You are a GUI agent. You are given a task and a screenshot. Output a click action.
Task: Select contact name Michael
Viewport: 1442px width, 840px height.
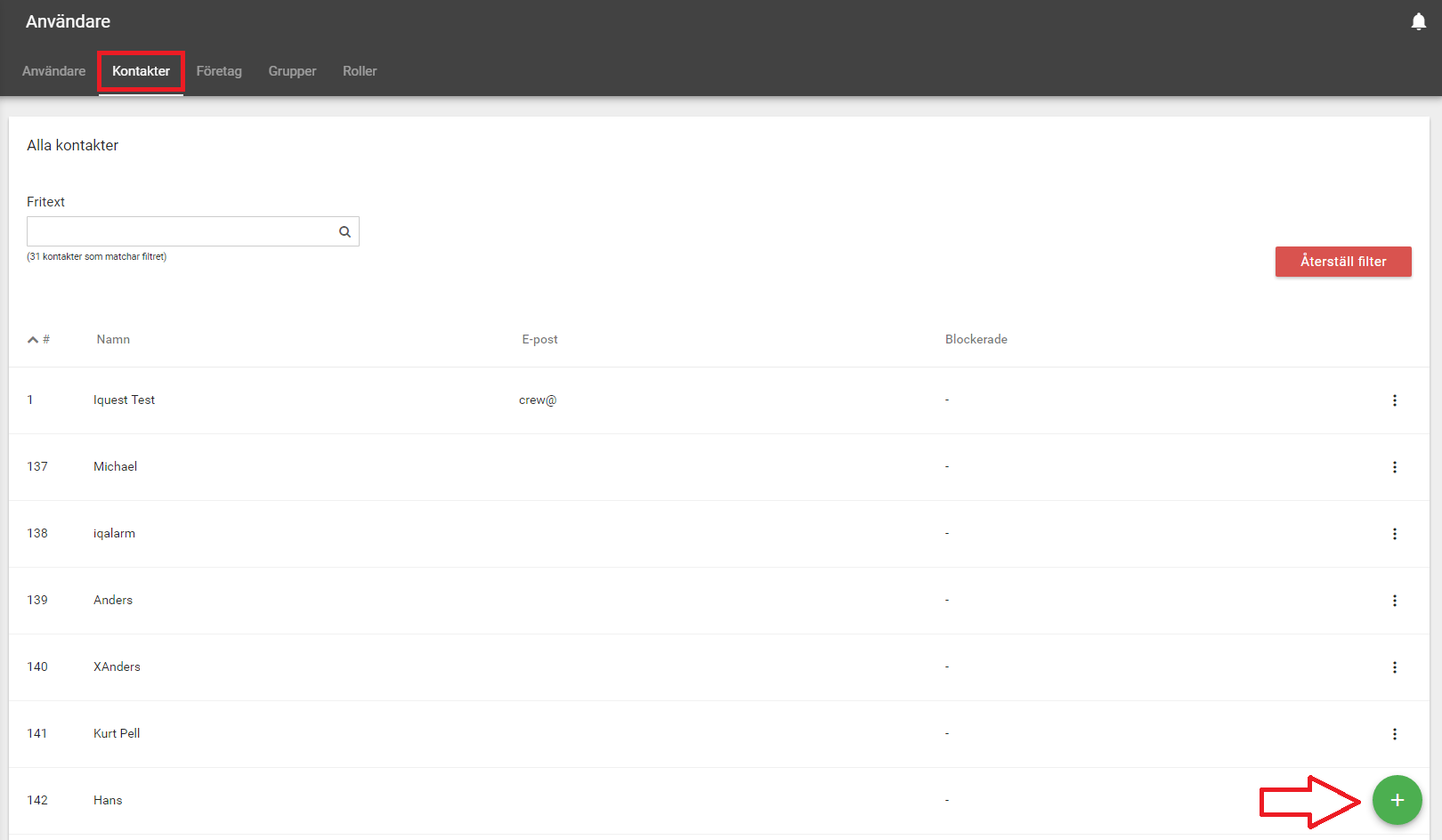[115, 466]
